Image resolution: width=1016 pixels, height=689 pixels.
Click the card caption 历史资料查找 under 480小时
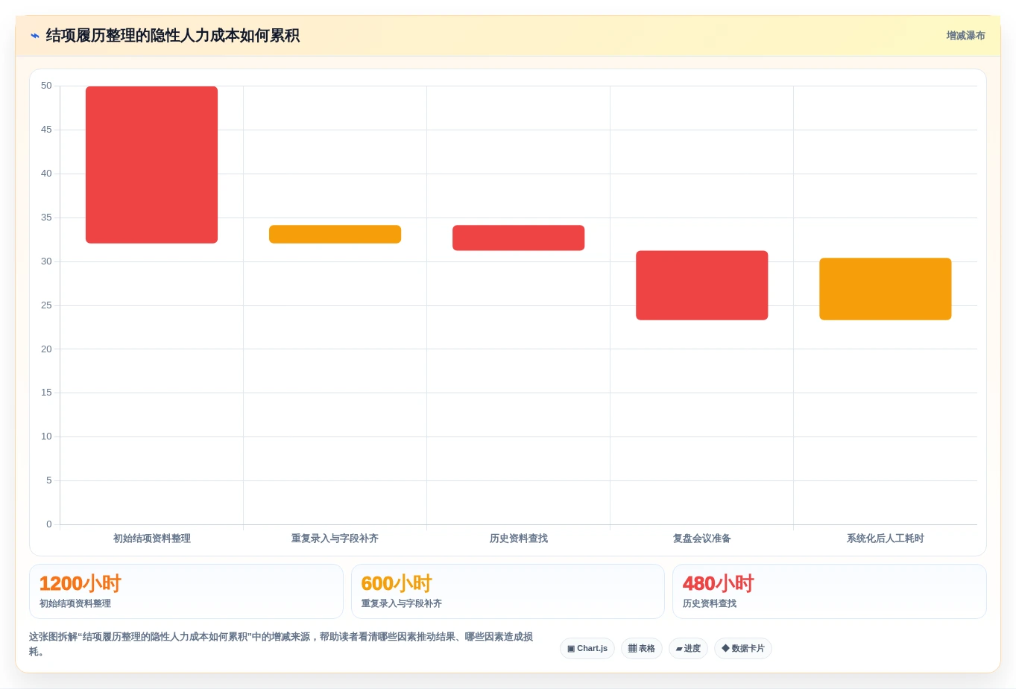[x=710, y=603]
